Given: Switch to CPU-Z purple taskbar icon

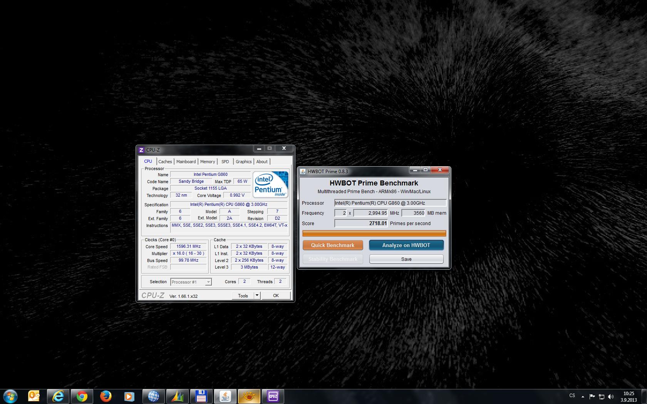Looking at the screenshot, I should [x=273, y=396].
